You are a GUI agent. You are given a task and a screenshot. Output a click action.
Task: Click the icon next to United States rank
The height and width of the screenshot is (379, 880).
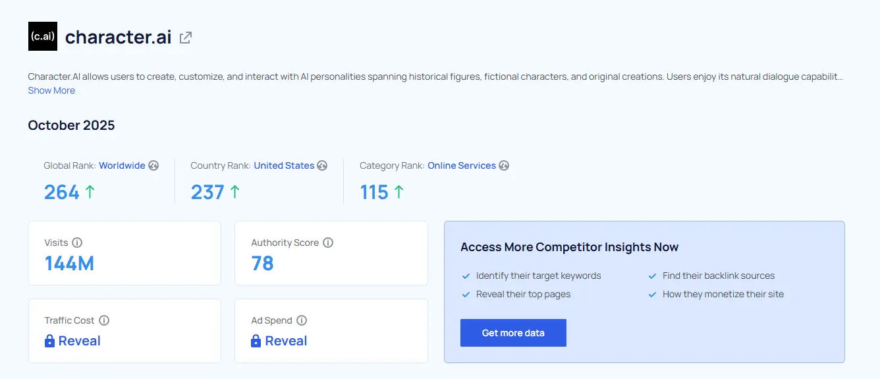pos(322,165)
